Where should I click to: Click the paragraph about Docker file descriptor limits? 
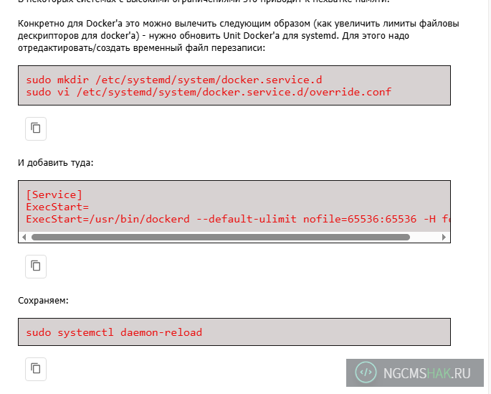tap(237, 36)
